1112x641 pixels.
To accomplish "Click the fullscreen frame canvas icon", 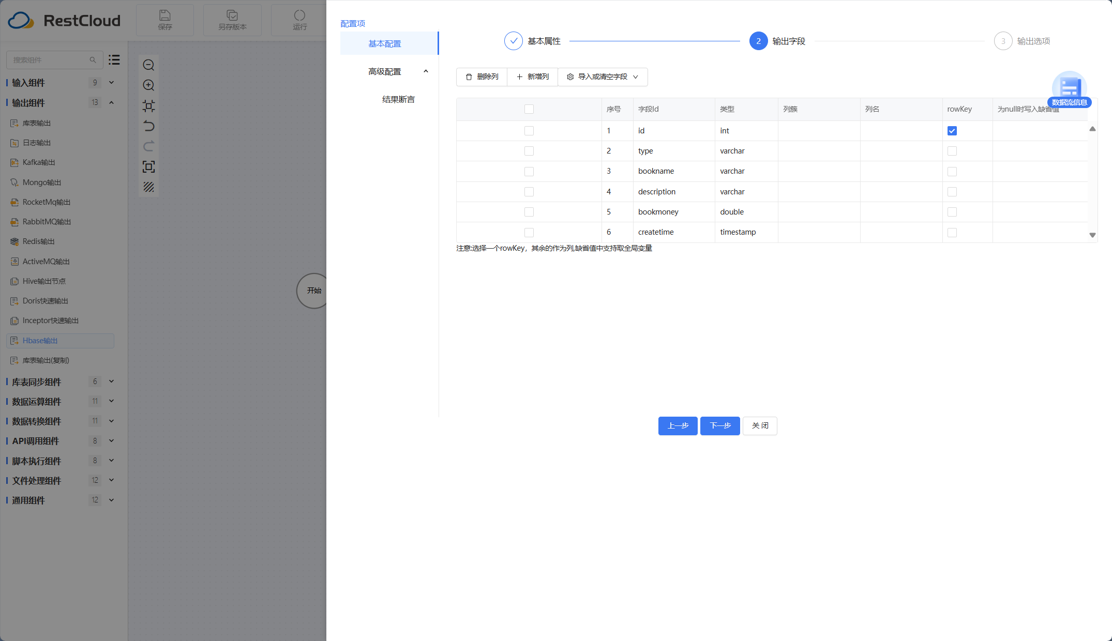I will coord(148,166).
